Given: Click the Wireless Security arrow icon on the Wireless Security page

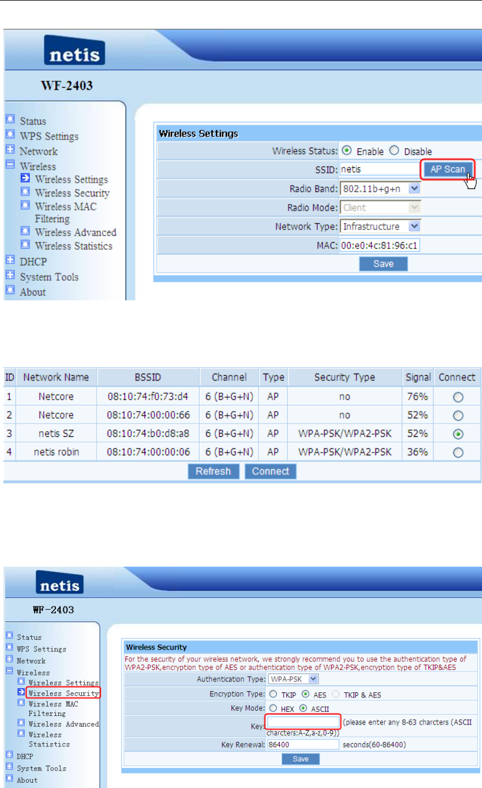Looking at the screenshot, I should [22, 693].
